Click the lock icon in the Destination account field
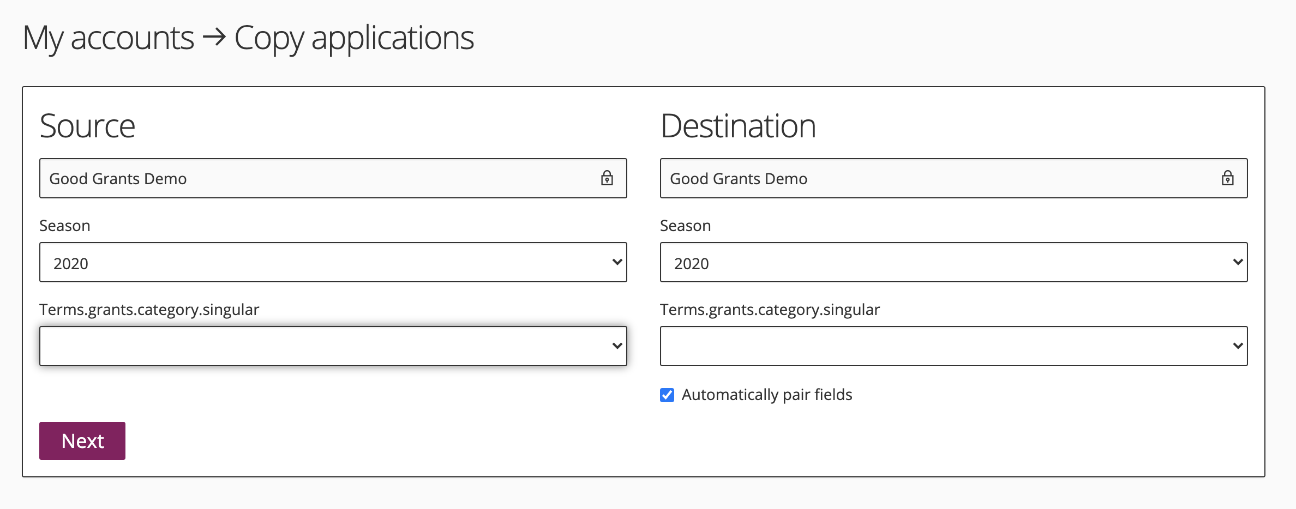 coord(1227,178)
